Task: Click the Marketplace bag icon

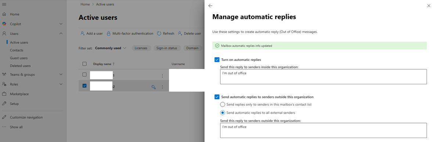Action: click(x=4, y=94)
